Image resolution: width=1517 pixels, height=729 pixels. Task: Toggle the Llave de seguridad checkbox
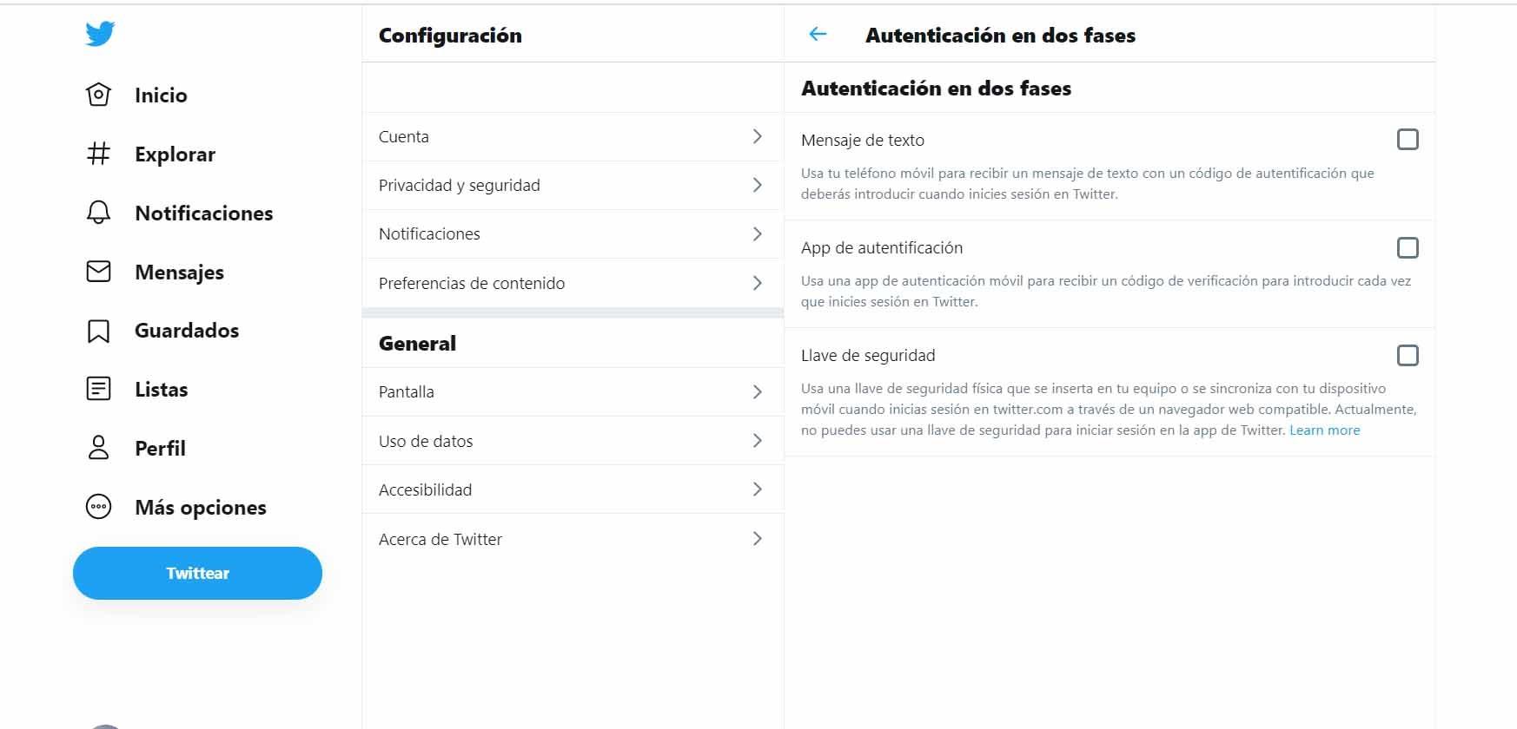coord(1408,355)
